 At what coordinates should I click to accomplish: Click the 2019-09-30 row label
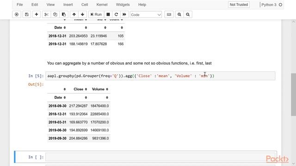[57, 138]
